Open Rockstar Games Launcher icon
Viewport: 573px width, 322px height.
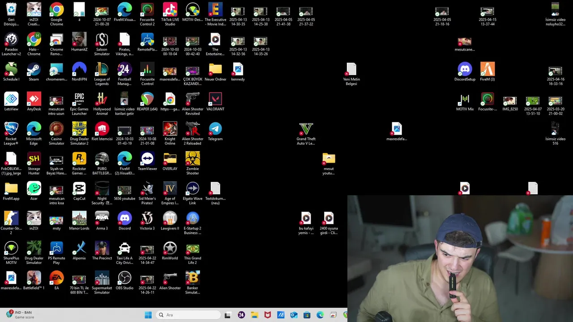(79, 163)
